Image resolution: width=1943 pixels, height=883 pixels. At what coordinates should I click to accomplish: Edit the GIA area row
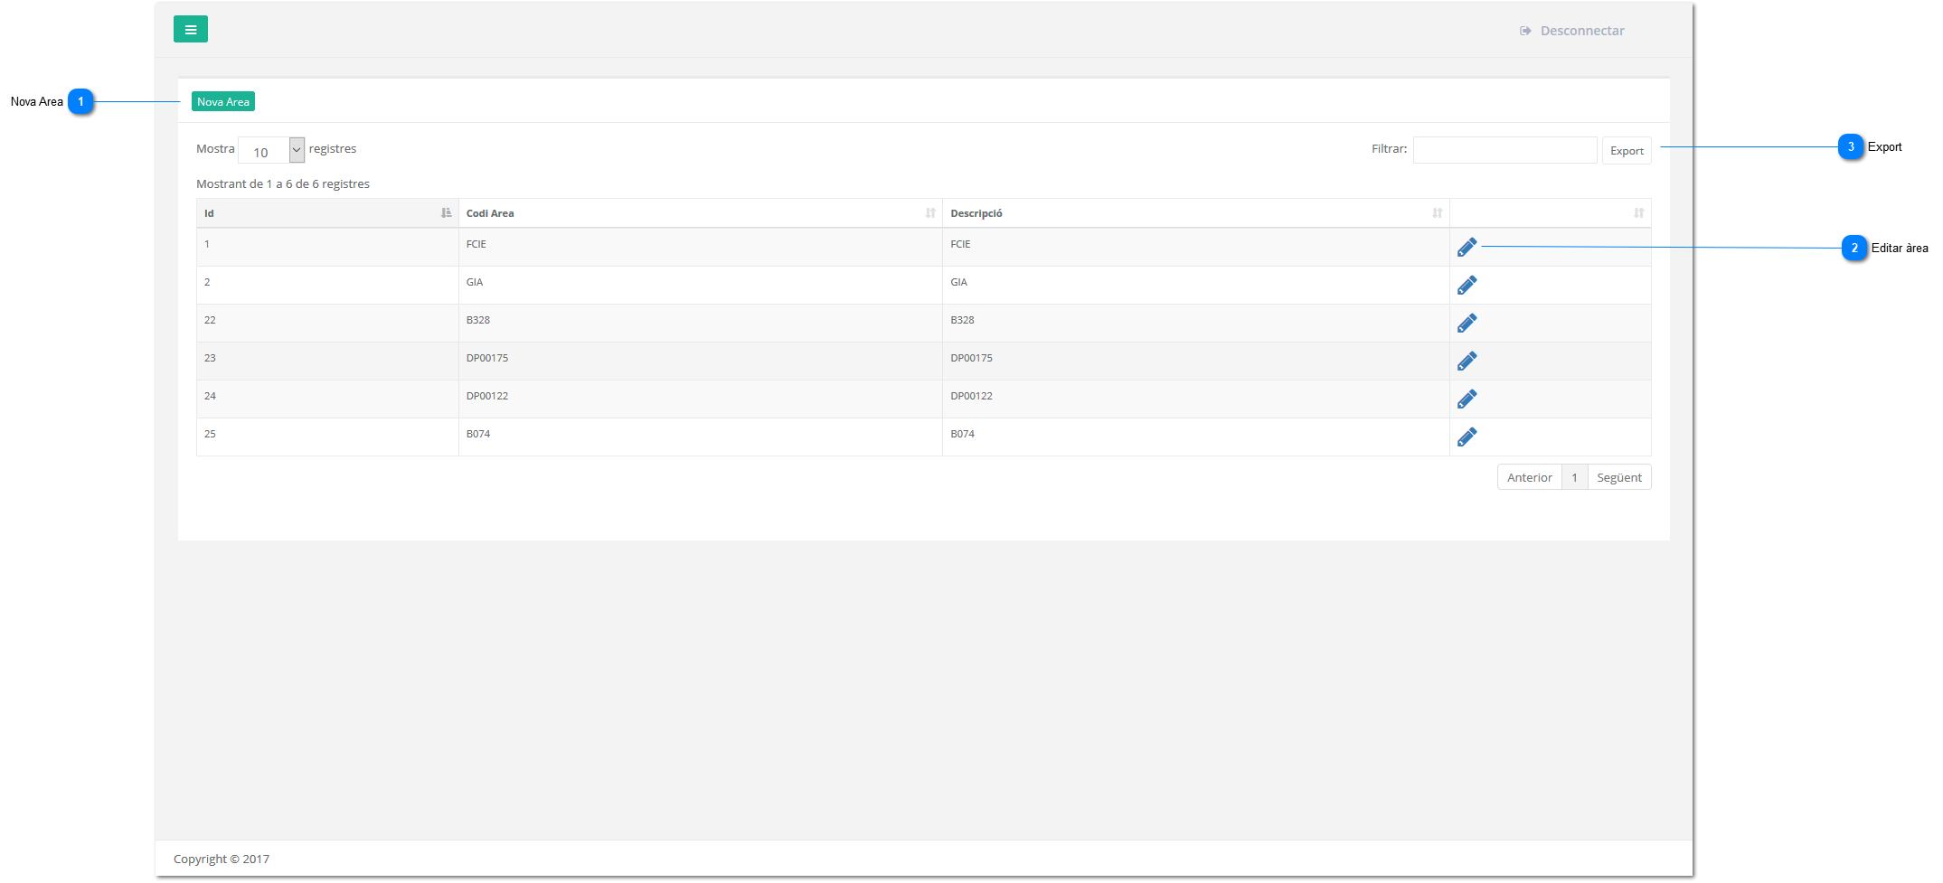(x=1467, y=285)
